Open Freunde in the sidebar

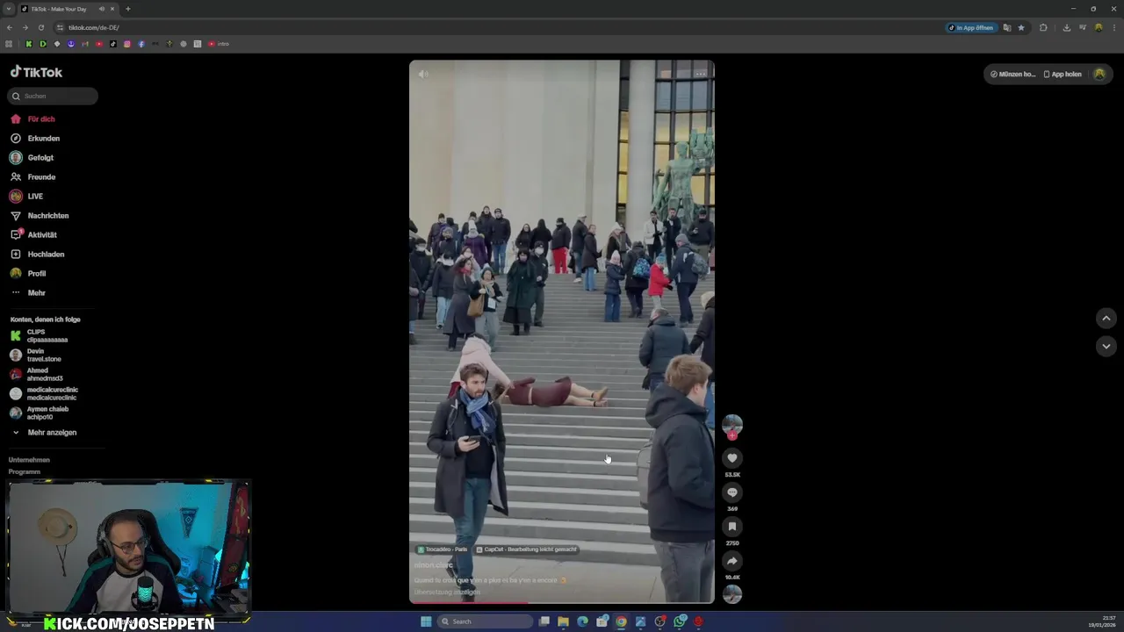coord(33,176)
